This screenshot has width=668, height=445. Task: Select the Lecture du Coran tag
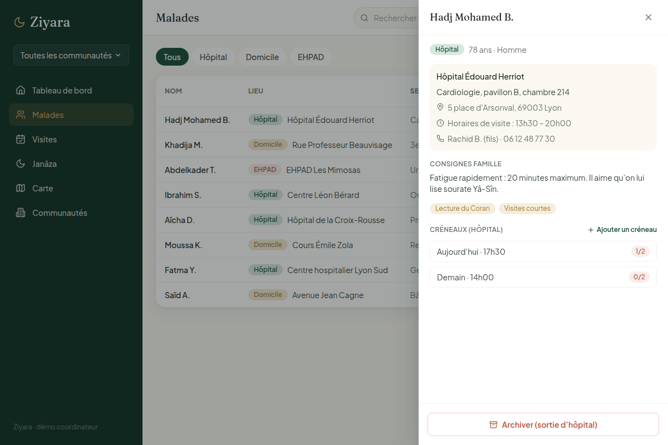pyautogui.click(x=463, y=209)
